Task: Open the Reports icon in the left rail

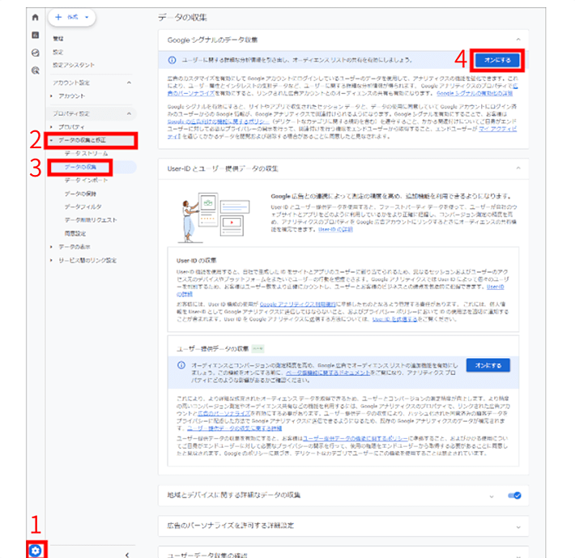Action: 35,35
